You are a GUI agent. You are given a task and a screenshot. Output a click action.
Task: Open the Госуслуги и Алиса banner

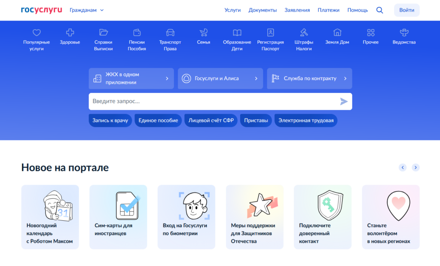click(220, 78)
